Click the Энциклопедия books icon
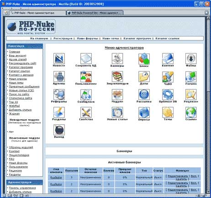 coord(117,76)
